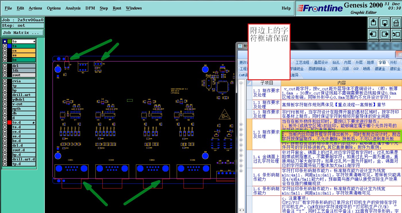Toggle the checkbox for layer ts
This screenshot has height=213, width=402.
pos(5,46)
